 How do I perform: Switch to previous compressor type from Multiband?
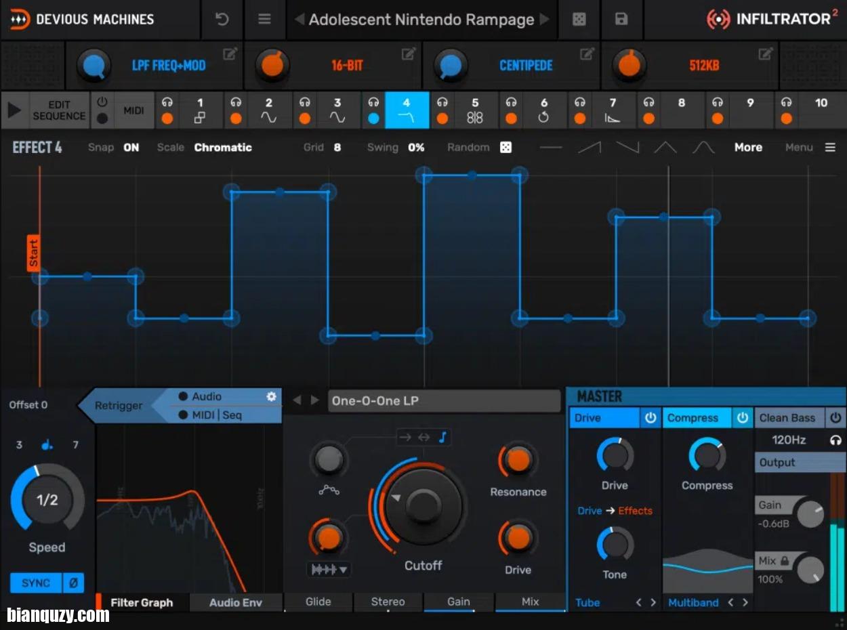coord(730,602)
